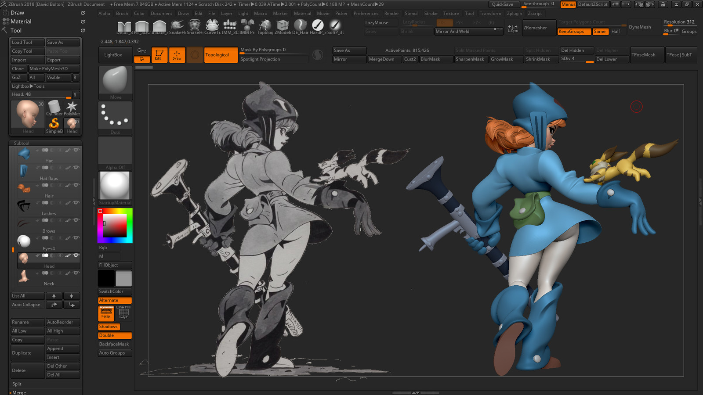Select the SnakeHook brush next to Inflate
The width and height of the screenshot is (703, 395).
click(177, 26)
